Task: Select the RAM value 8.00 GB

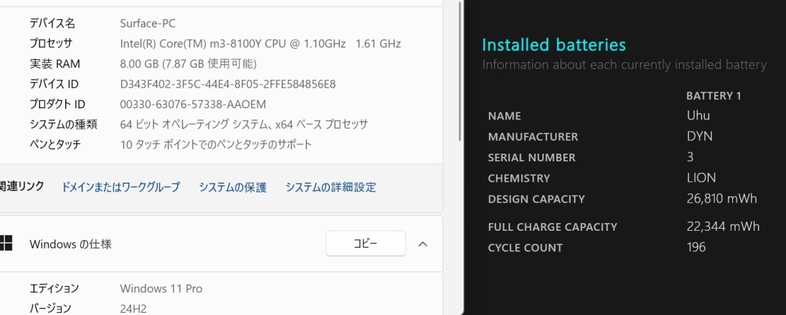Action: (x=189, y=64)
